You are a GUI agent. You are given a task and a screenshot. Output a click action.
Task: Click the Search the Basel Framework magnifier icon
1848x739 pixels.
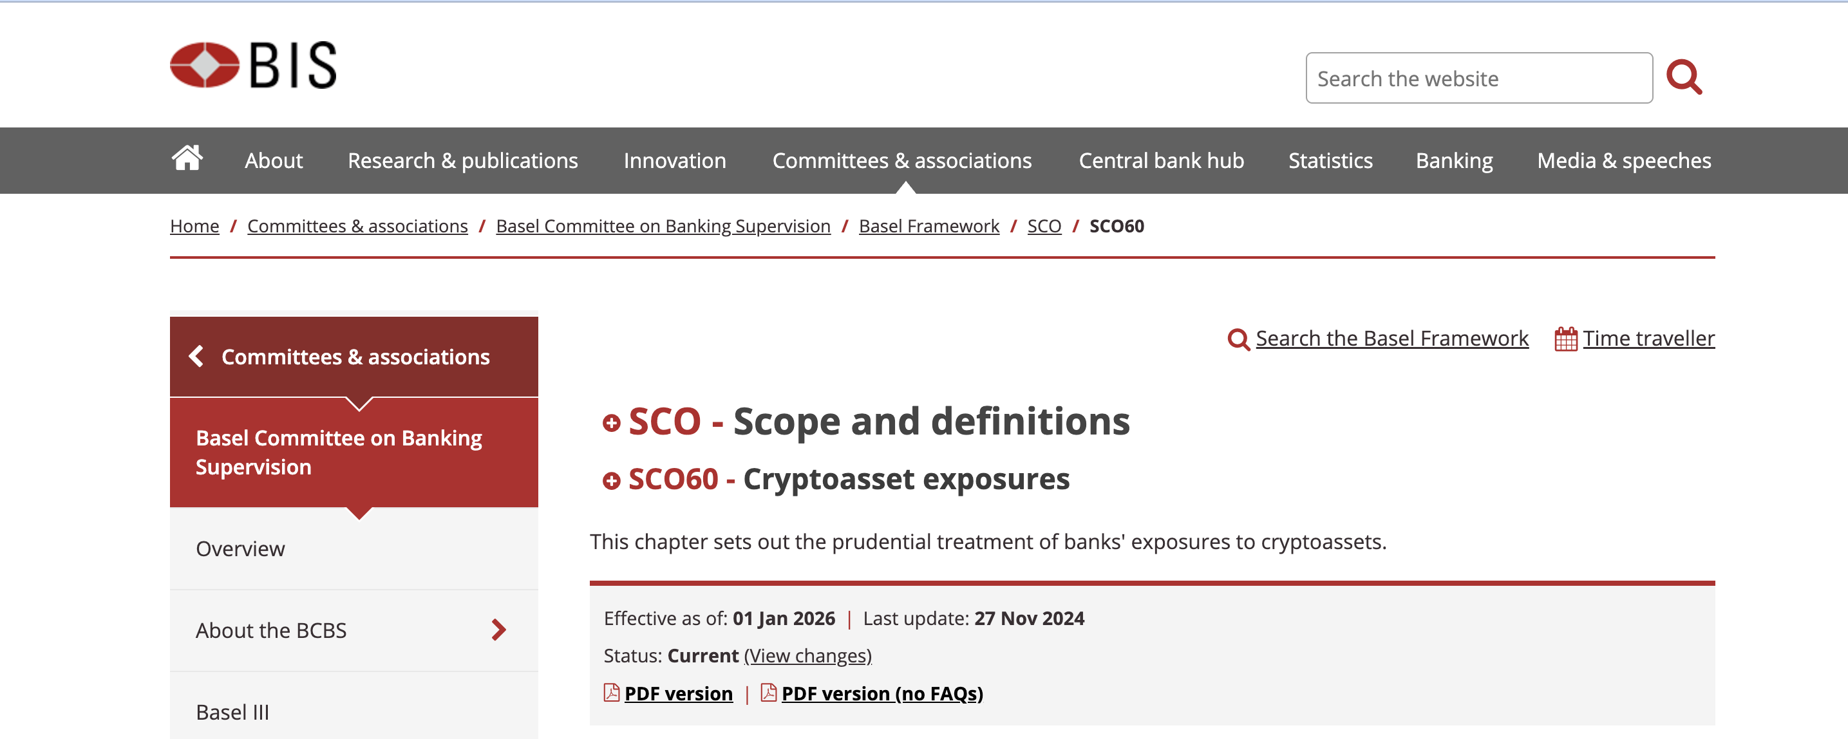[1238, 339]
